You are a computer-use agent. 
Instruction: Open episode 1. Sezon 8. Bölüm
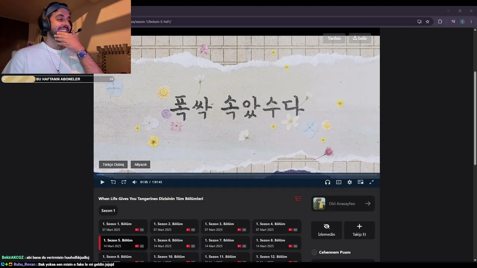coord(277,243)
